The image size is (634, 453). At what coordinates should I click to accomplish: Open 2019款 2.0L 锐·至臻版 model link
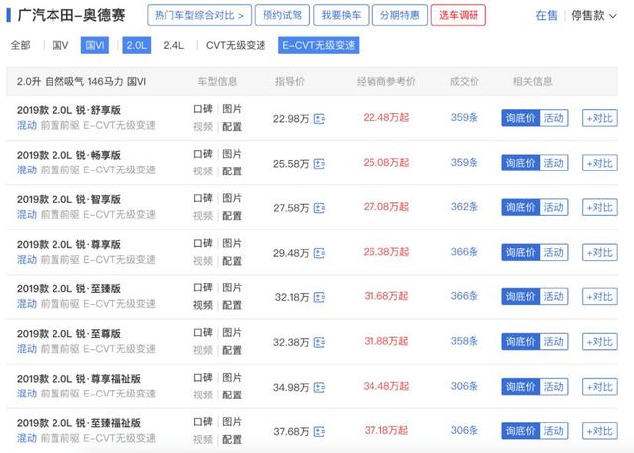pos(68,289)
